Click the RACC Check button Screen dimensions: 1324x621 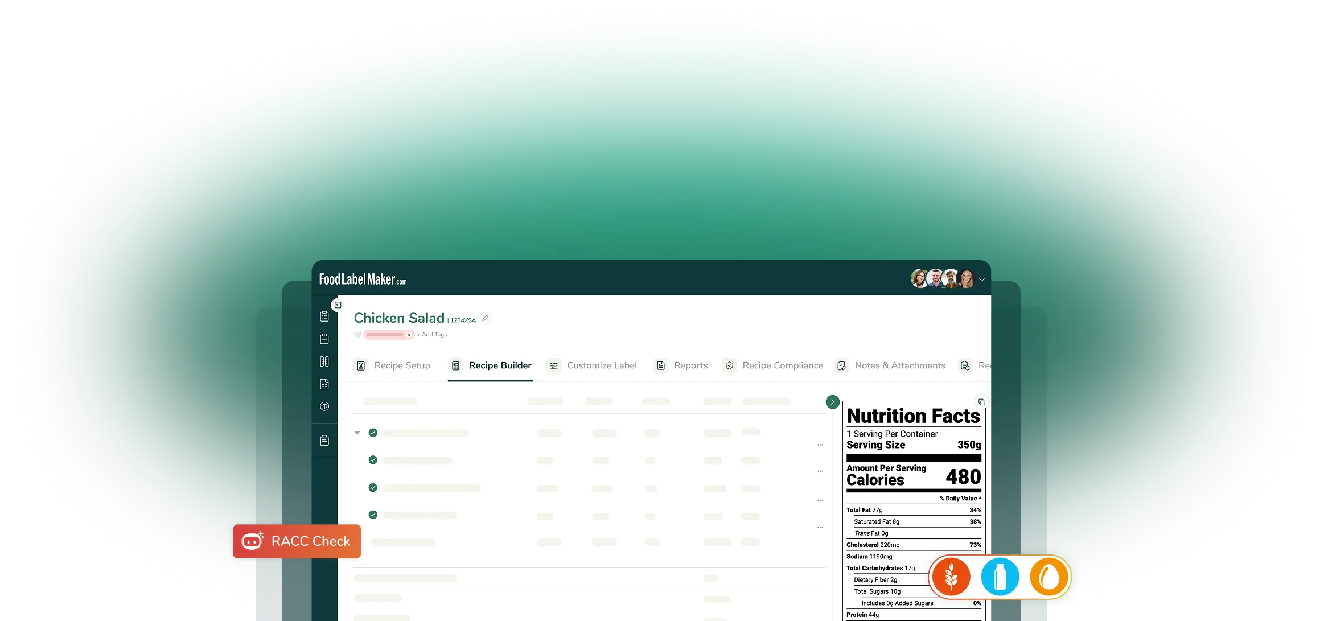click(297, 541)
